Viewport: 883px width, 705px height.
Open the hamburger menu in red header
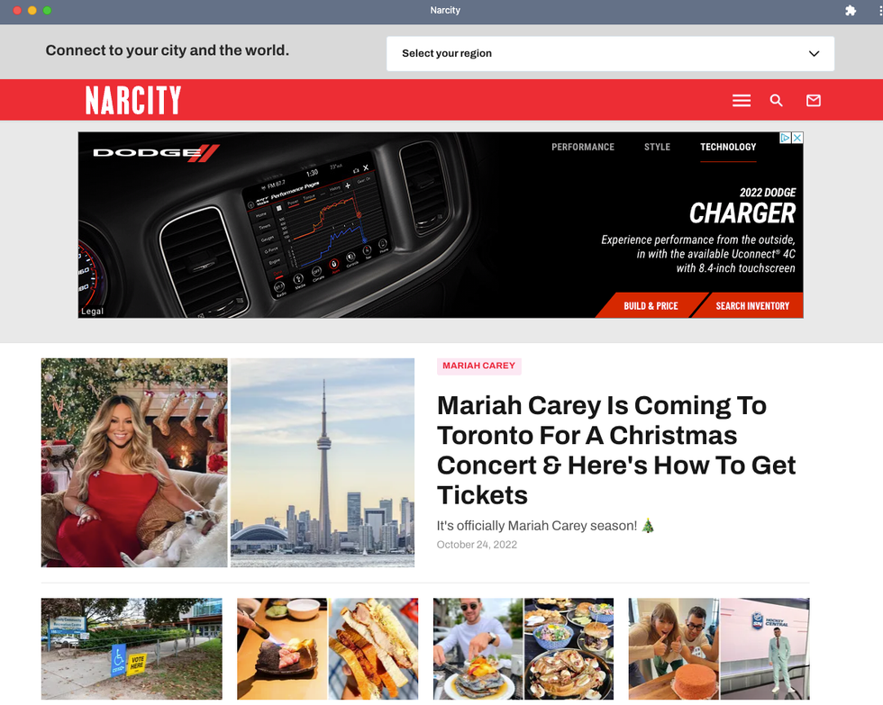tap(742, 101)
